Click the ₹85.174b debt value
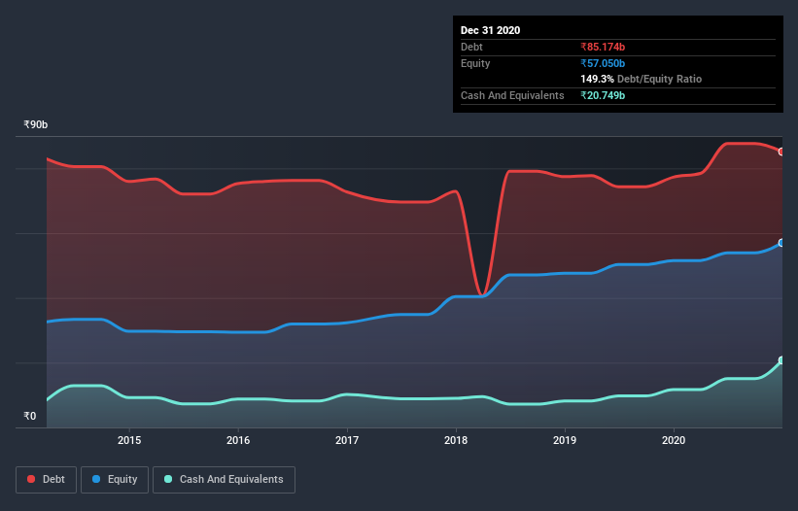 click(x=603, y=47)
